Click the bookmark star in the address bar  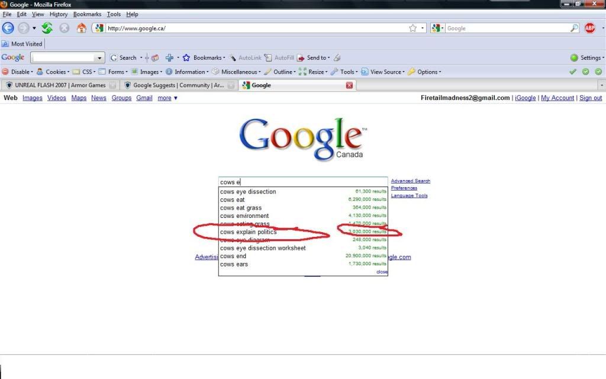point(412,28)
